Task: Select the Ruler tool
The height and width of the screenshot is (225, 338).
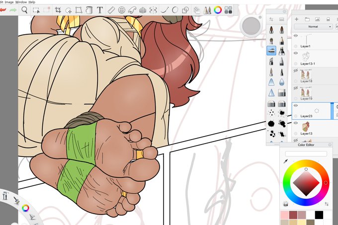Action: tap(111, 10)
